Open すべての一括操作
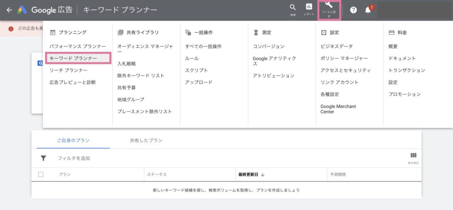The image size is (453, 210). (x=203, y=46)
